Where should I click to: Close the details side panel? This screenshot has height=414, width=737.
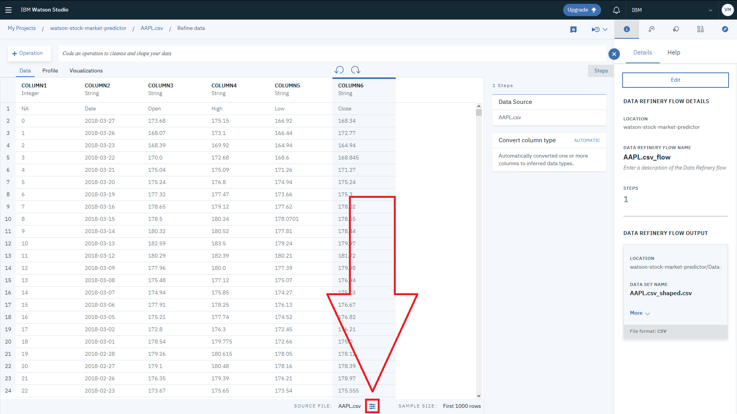pyautogui.click(x=614, y=54)
